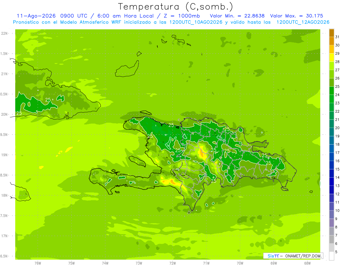The width and height of the screenshot is (345, 267).
Task: Click the Valor Max. = 30.175 text
Action: pyautogui.click(x=297, y=16)
